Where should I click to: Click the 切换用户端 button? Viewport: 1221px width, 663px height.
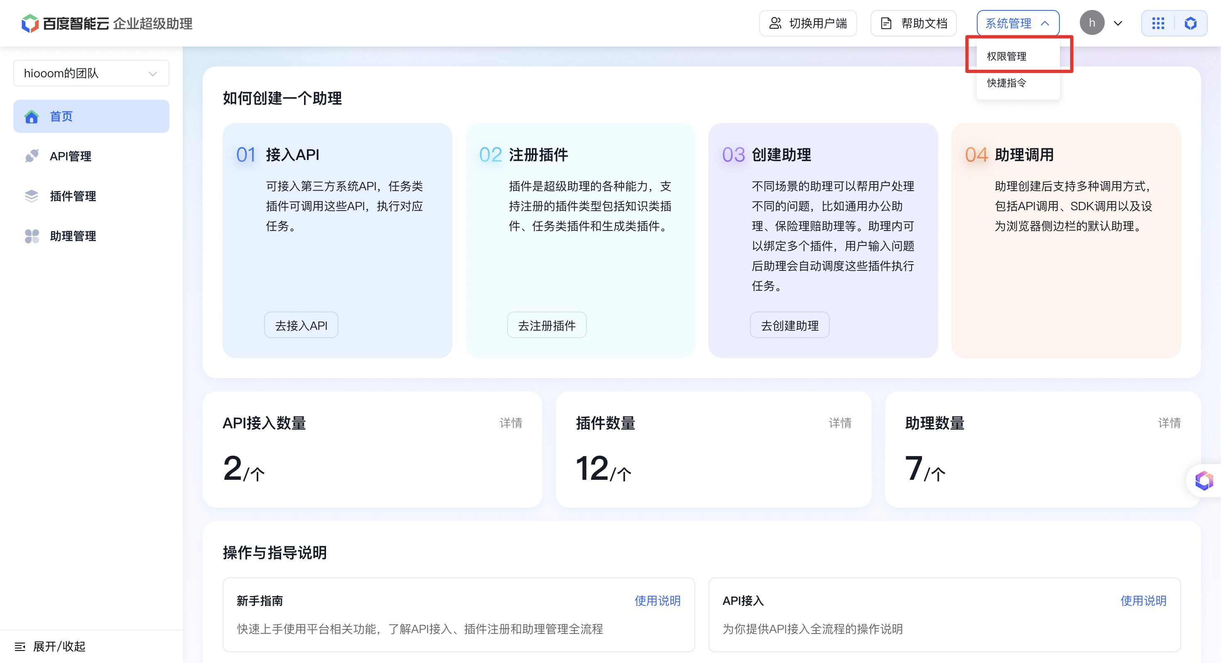pos(808,23)
